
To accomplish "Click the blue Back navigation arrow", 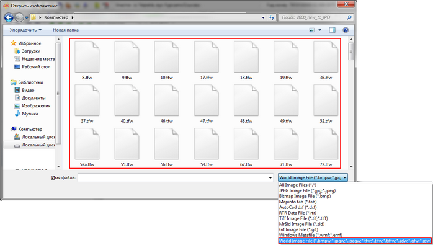I will [9, 17].
